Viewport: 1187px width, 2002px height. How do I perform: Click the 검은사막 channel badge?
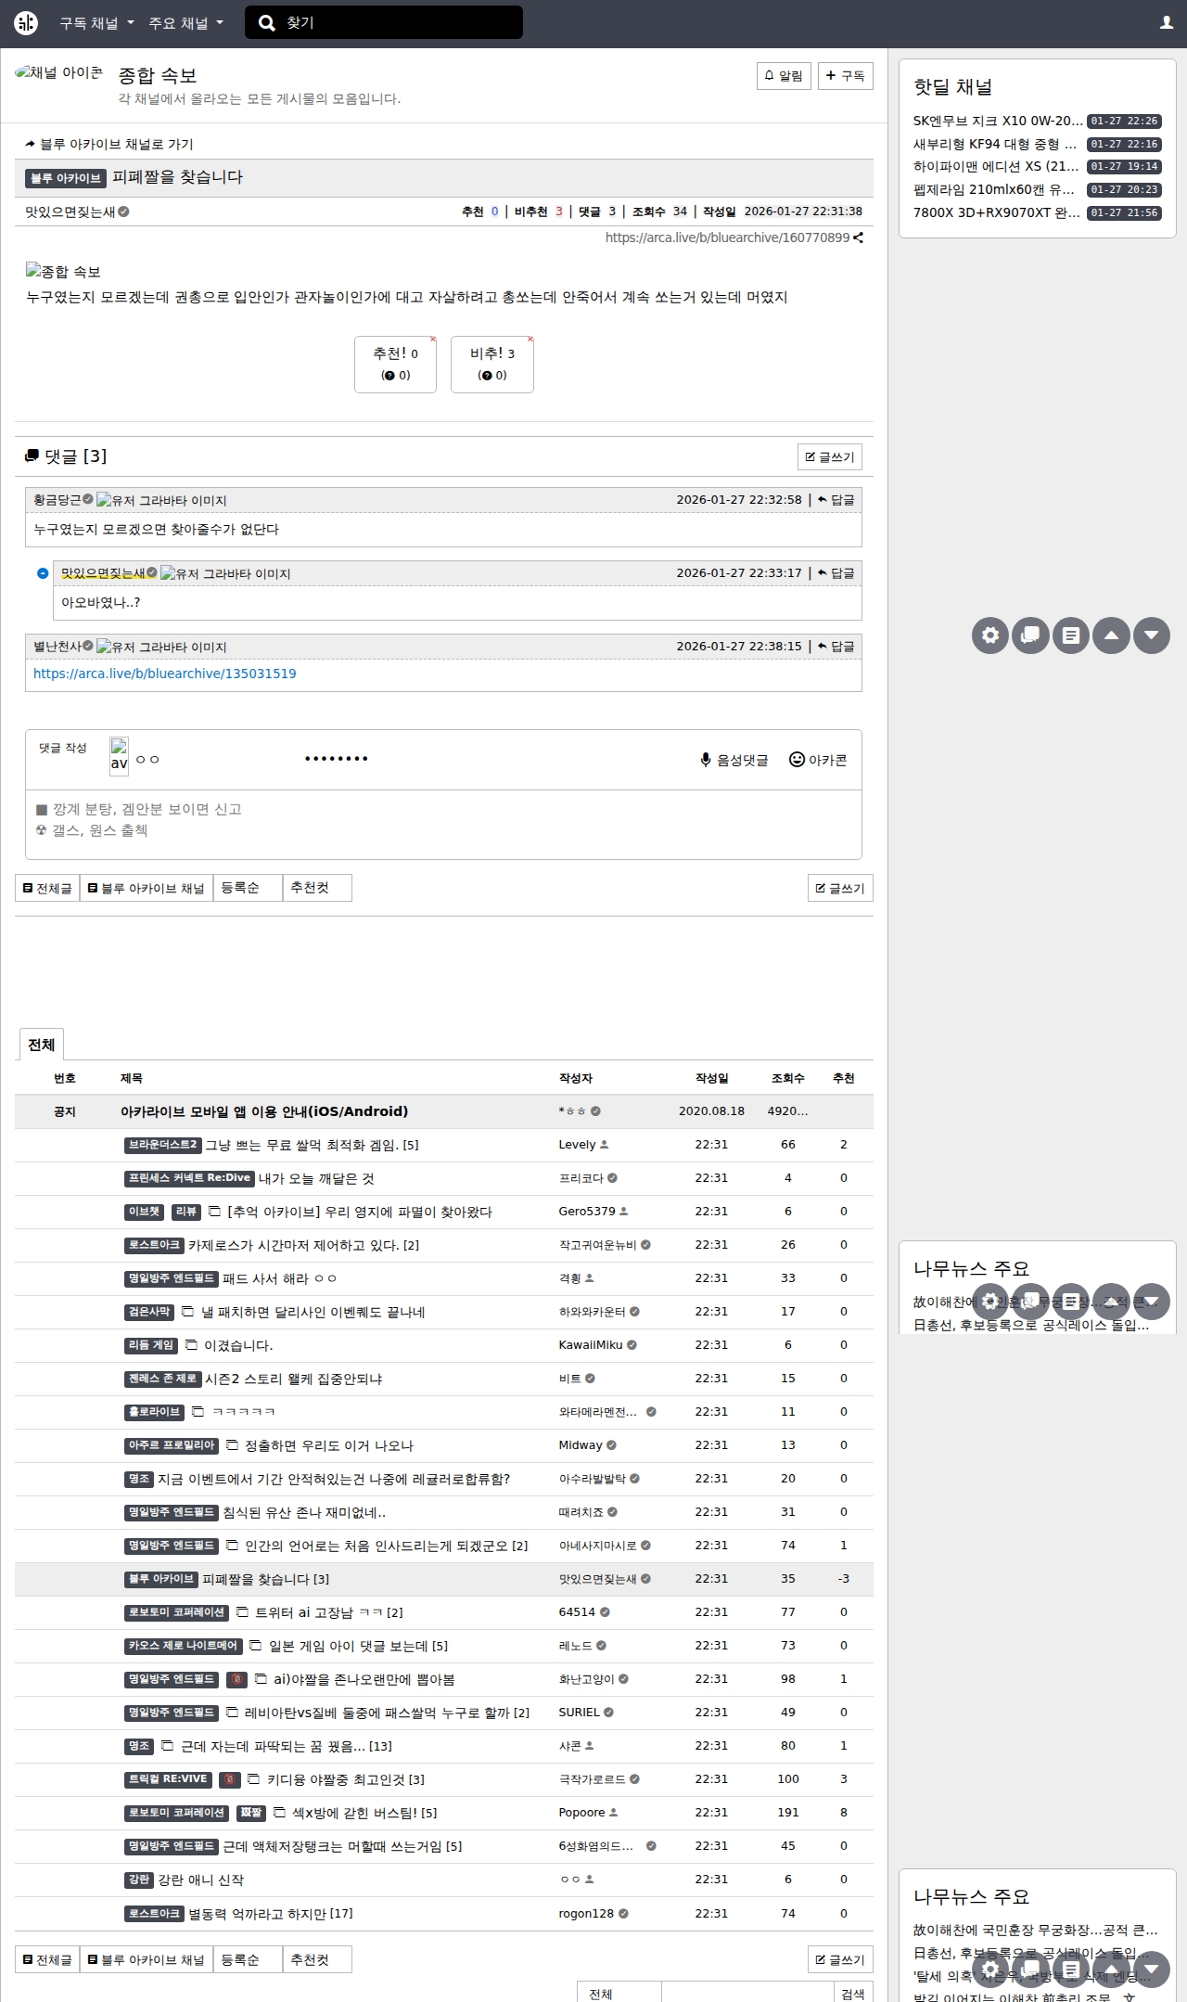[x=149, y=1312]
